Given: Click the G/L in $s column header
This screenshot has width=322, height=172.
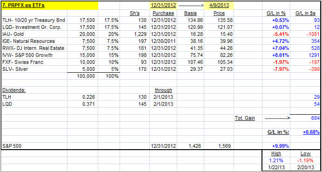Looking at the screenshot, I should tap(305, 13).
